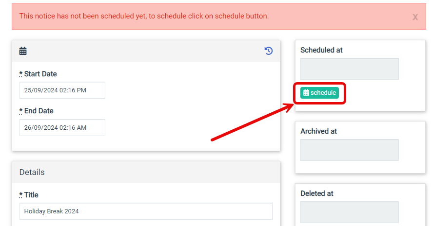Viewport: 432px width, 226px height.
Task: Click the required asterisk beside Start Date
Action: coord(20,74)
